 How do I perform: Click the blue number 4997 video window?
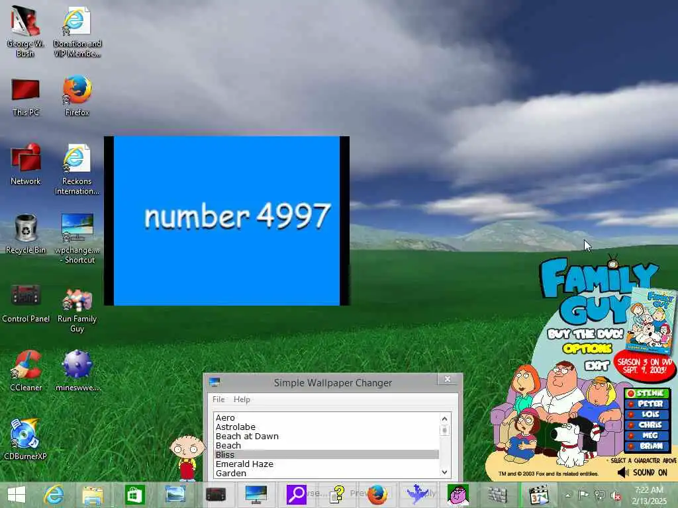[226, 221]
